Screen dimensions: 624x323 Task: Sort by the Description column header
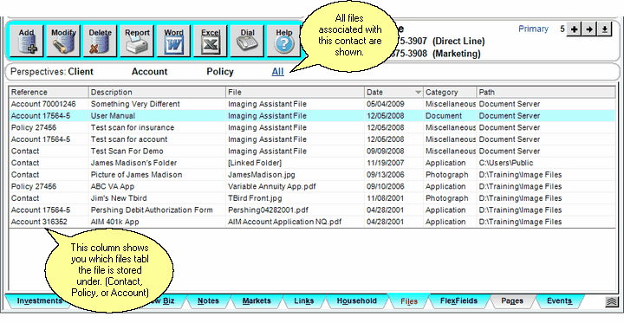(157, 93)
